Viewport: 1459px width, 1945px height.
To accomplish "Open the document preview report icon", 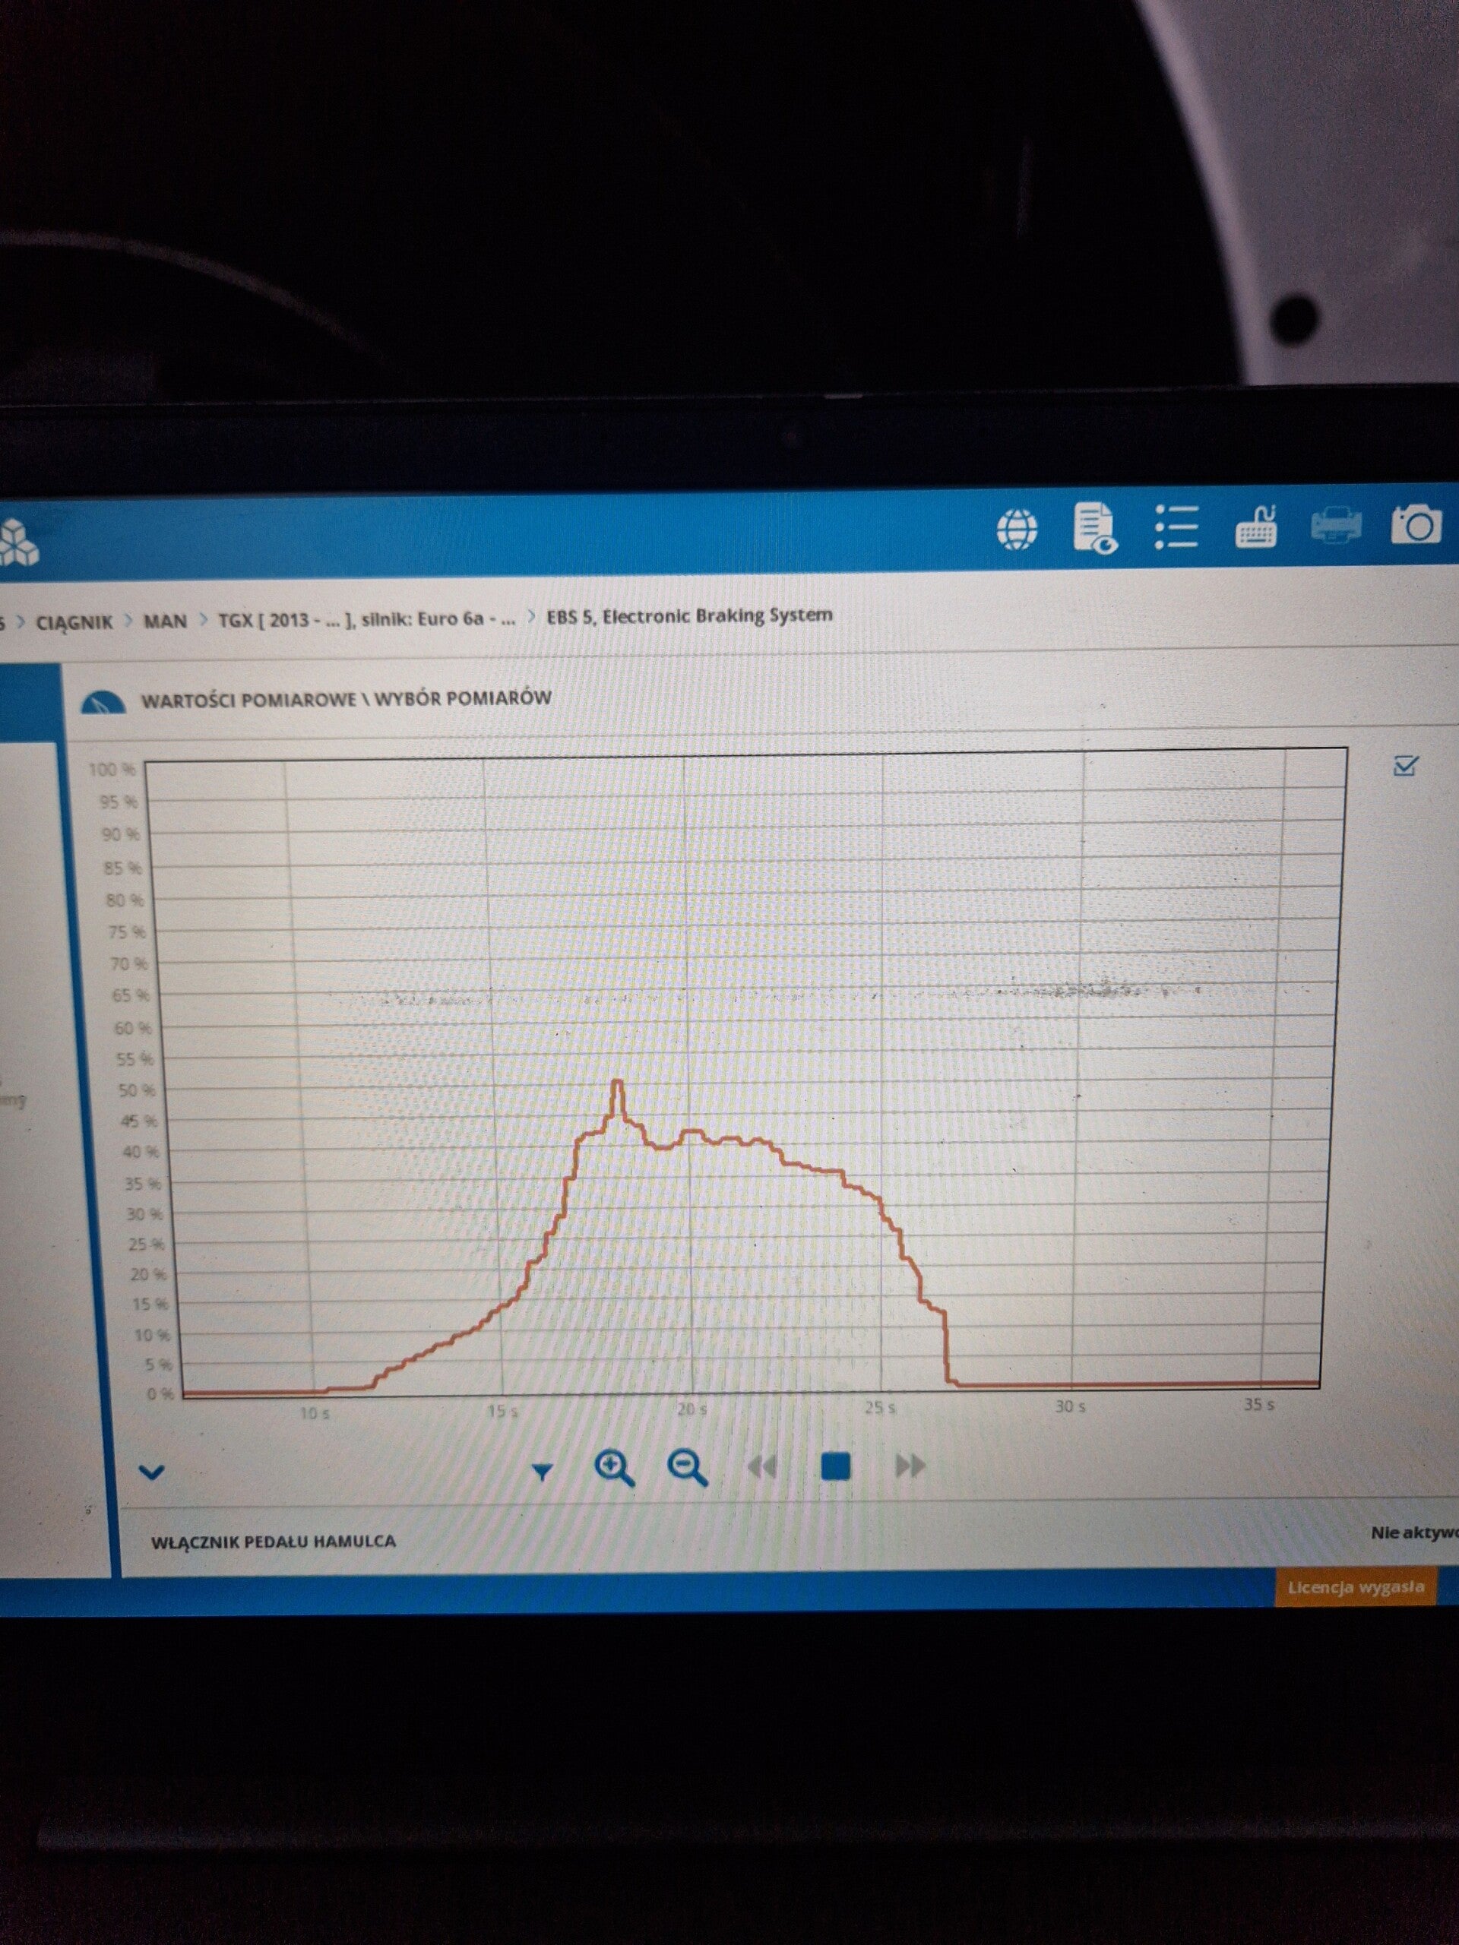I will (1095, 529).
